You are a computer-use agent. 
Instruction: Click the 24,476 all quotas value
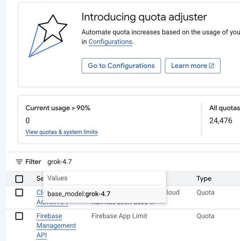221,120
